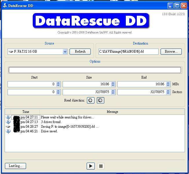Minimize the DataRescue DD window
The image size is (189, 174).
(170, 6)
